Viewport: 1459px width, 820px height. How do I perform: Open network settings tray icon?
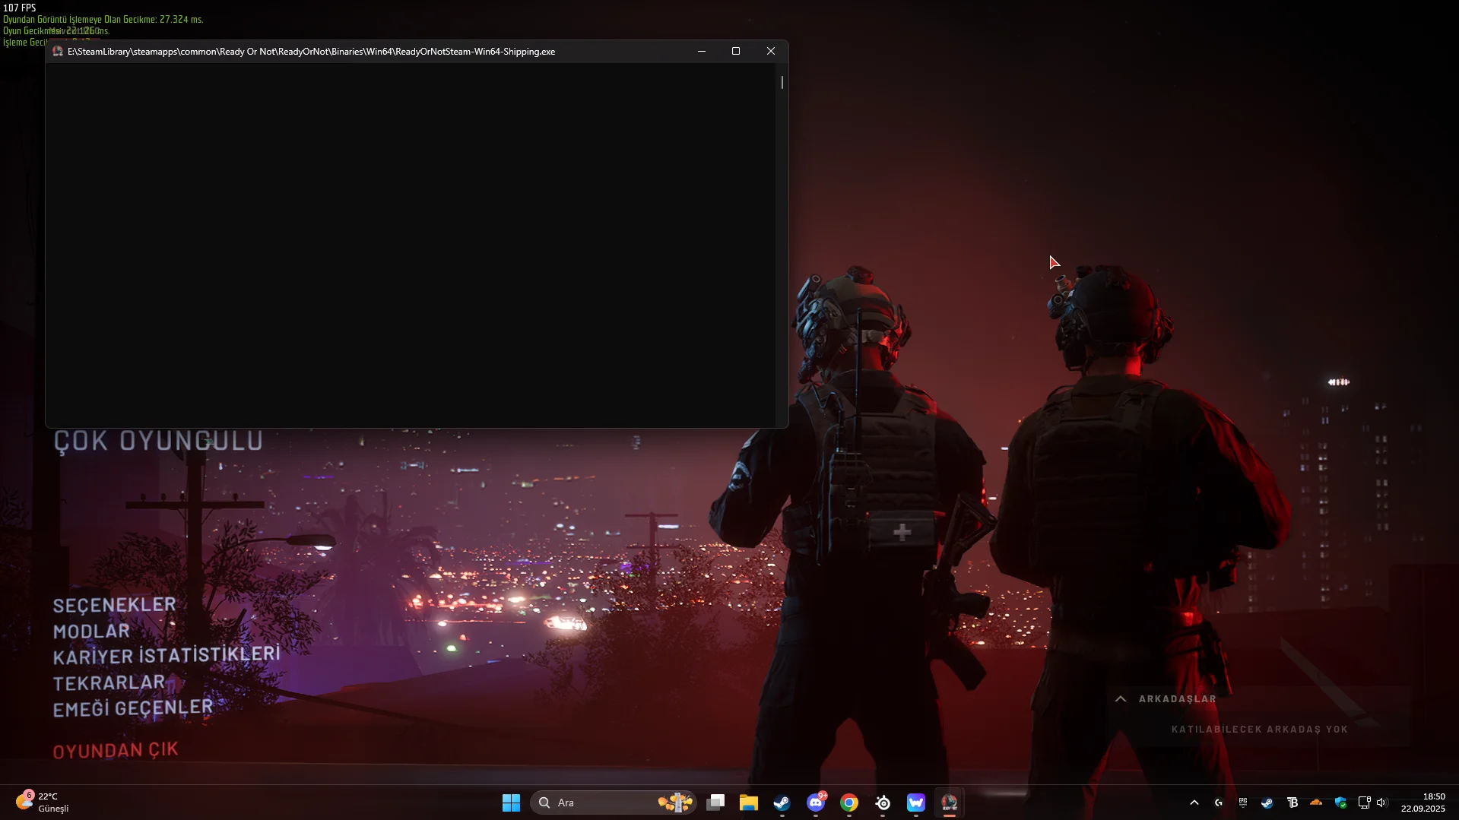pos(1365,803)
